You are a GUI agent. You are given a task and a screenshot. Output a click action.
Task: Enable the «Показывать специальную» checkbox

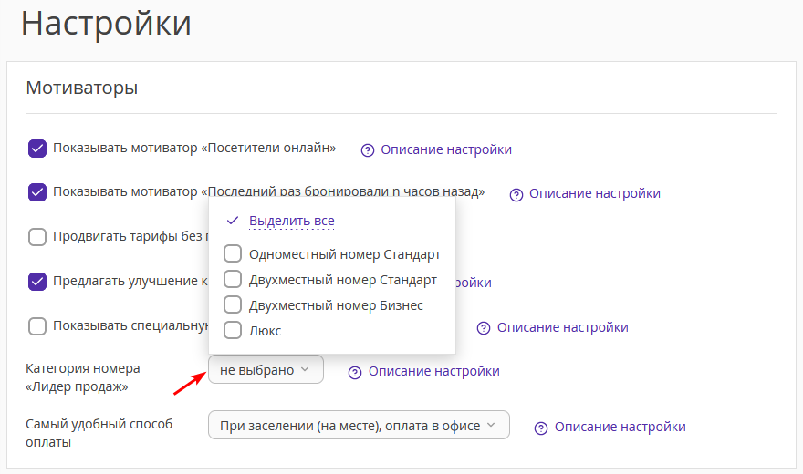tap(37, 326)
